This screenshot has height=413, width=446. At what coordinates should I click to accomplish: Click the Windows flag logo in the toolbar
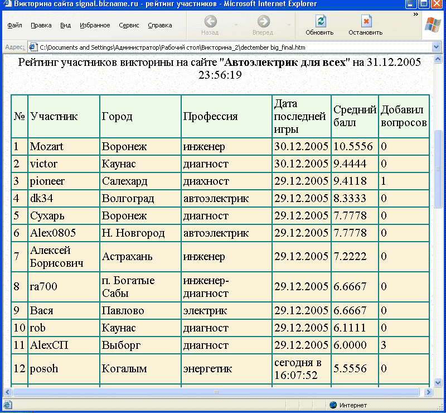click(433, 25)
